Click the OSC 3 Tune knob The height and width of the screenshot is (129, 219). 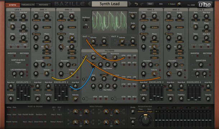pyautogui.click(x=144, y=16)
